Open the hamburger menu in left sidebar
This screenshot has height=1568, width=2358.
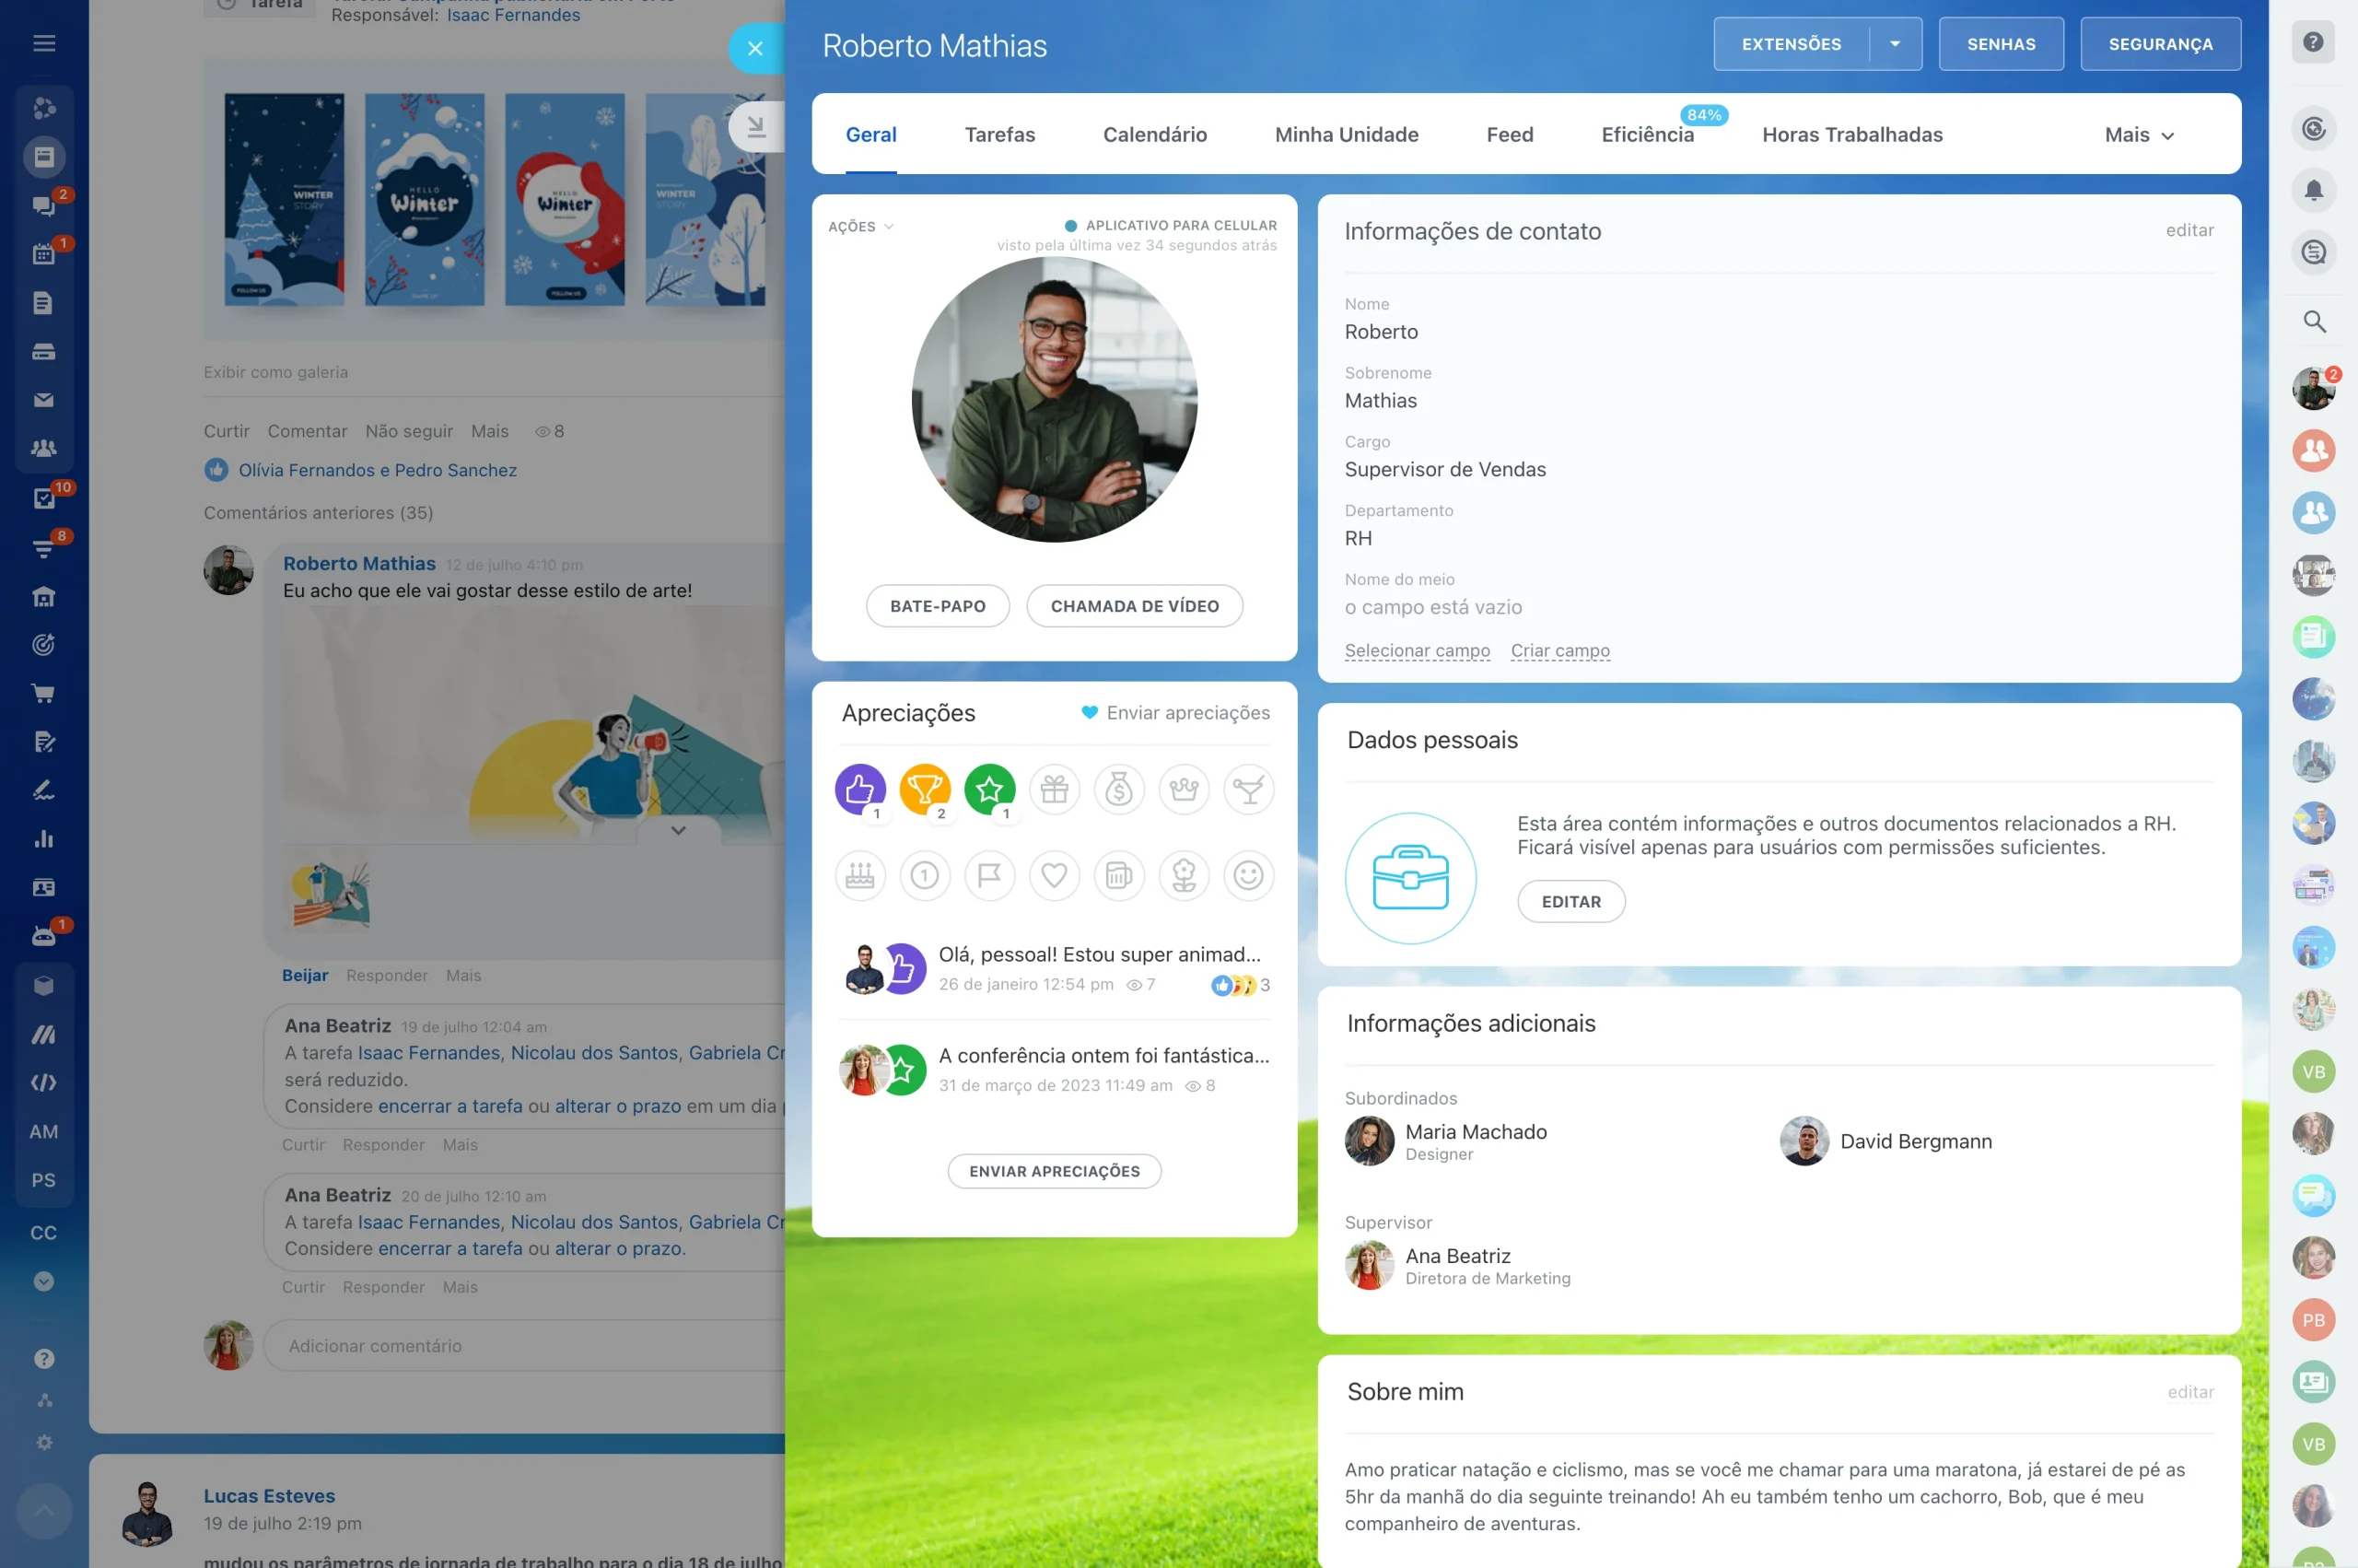(44, 43)
